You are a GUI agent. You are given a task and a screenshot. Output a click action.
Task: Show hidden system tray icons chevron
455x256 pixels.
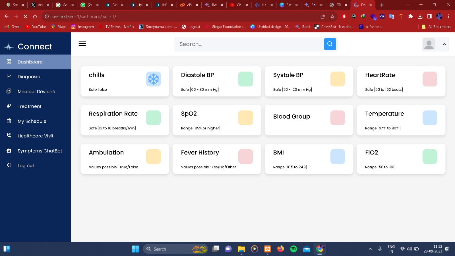point(370,249)
